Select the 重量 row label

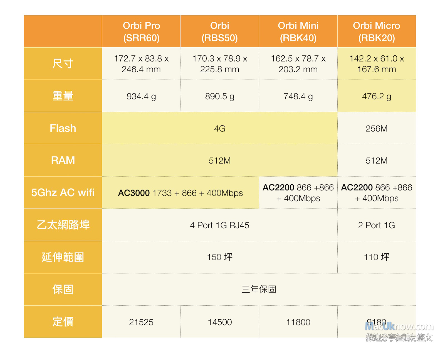click(x=63, y=96)
